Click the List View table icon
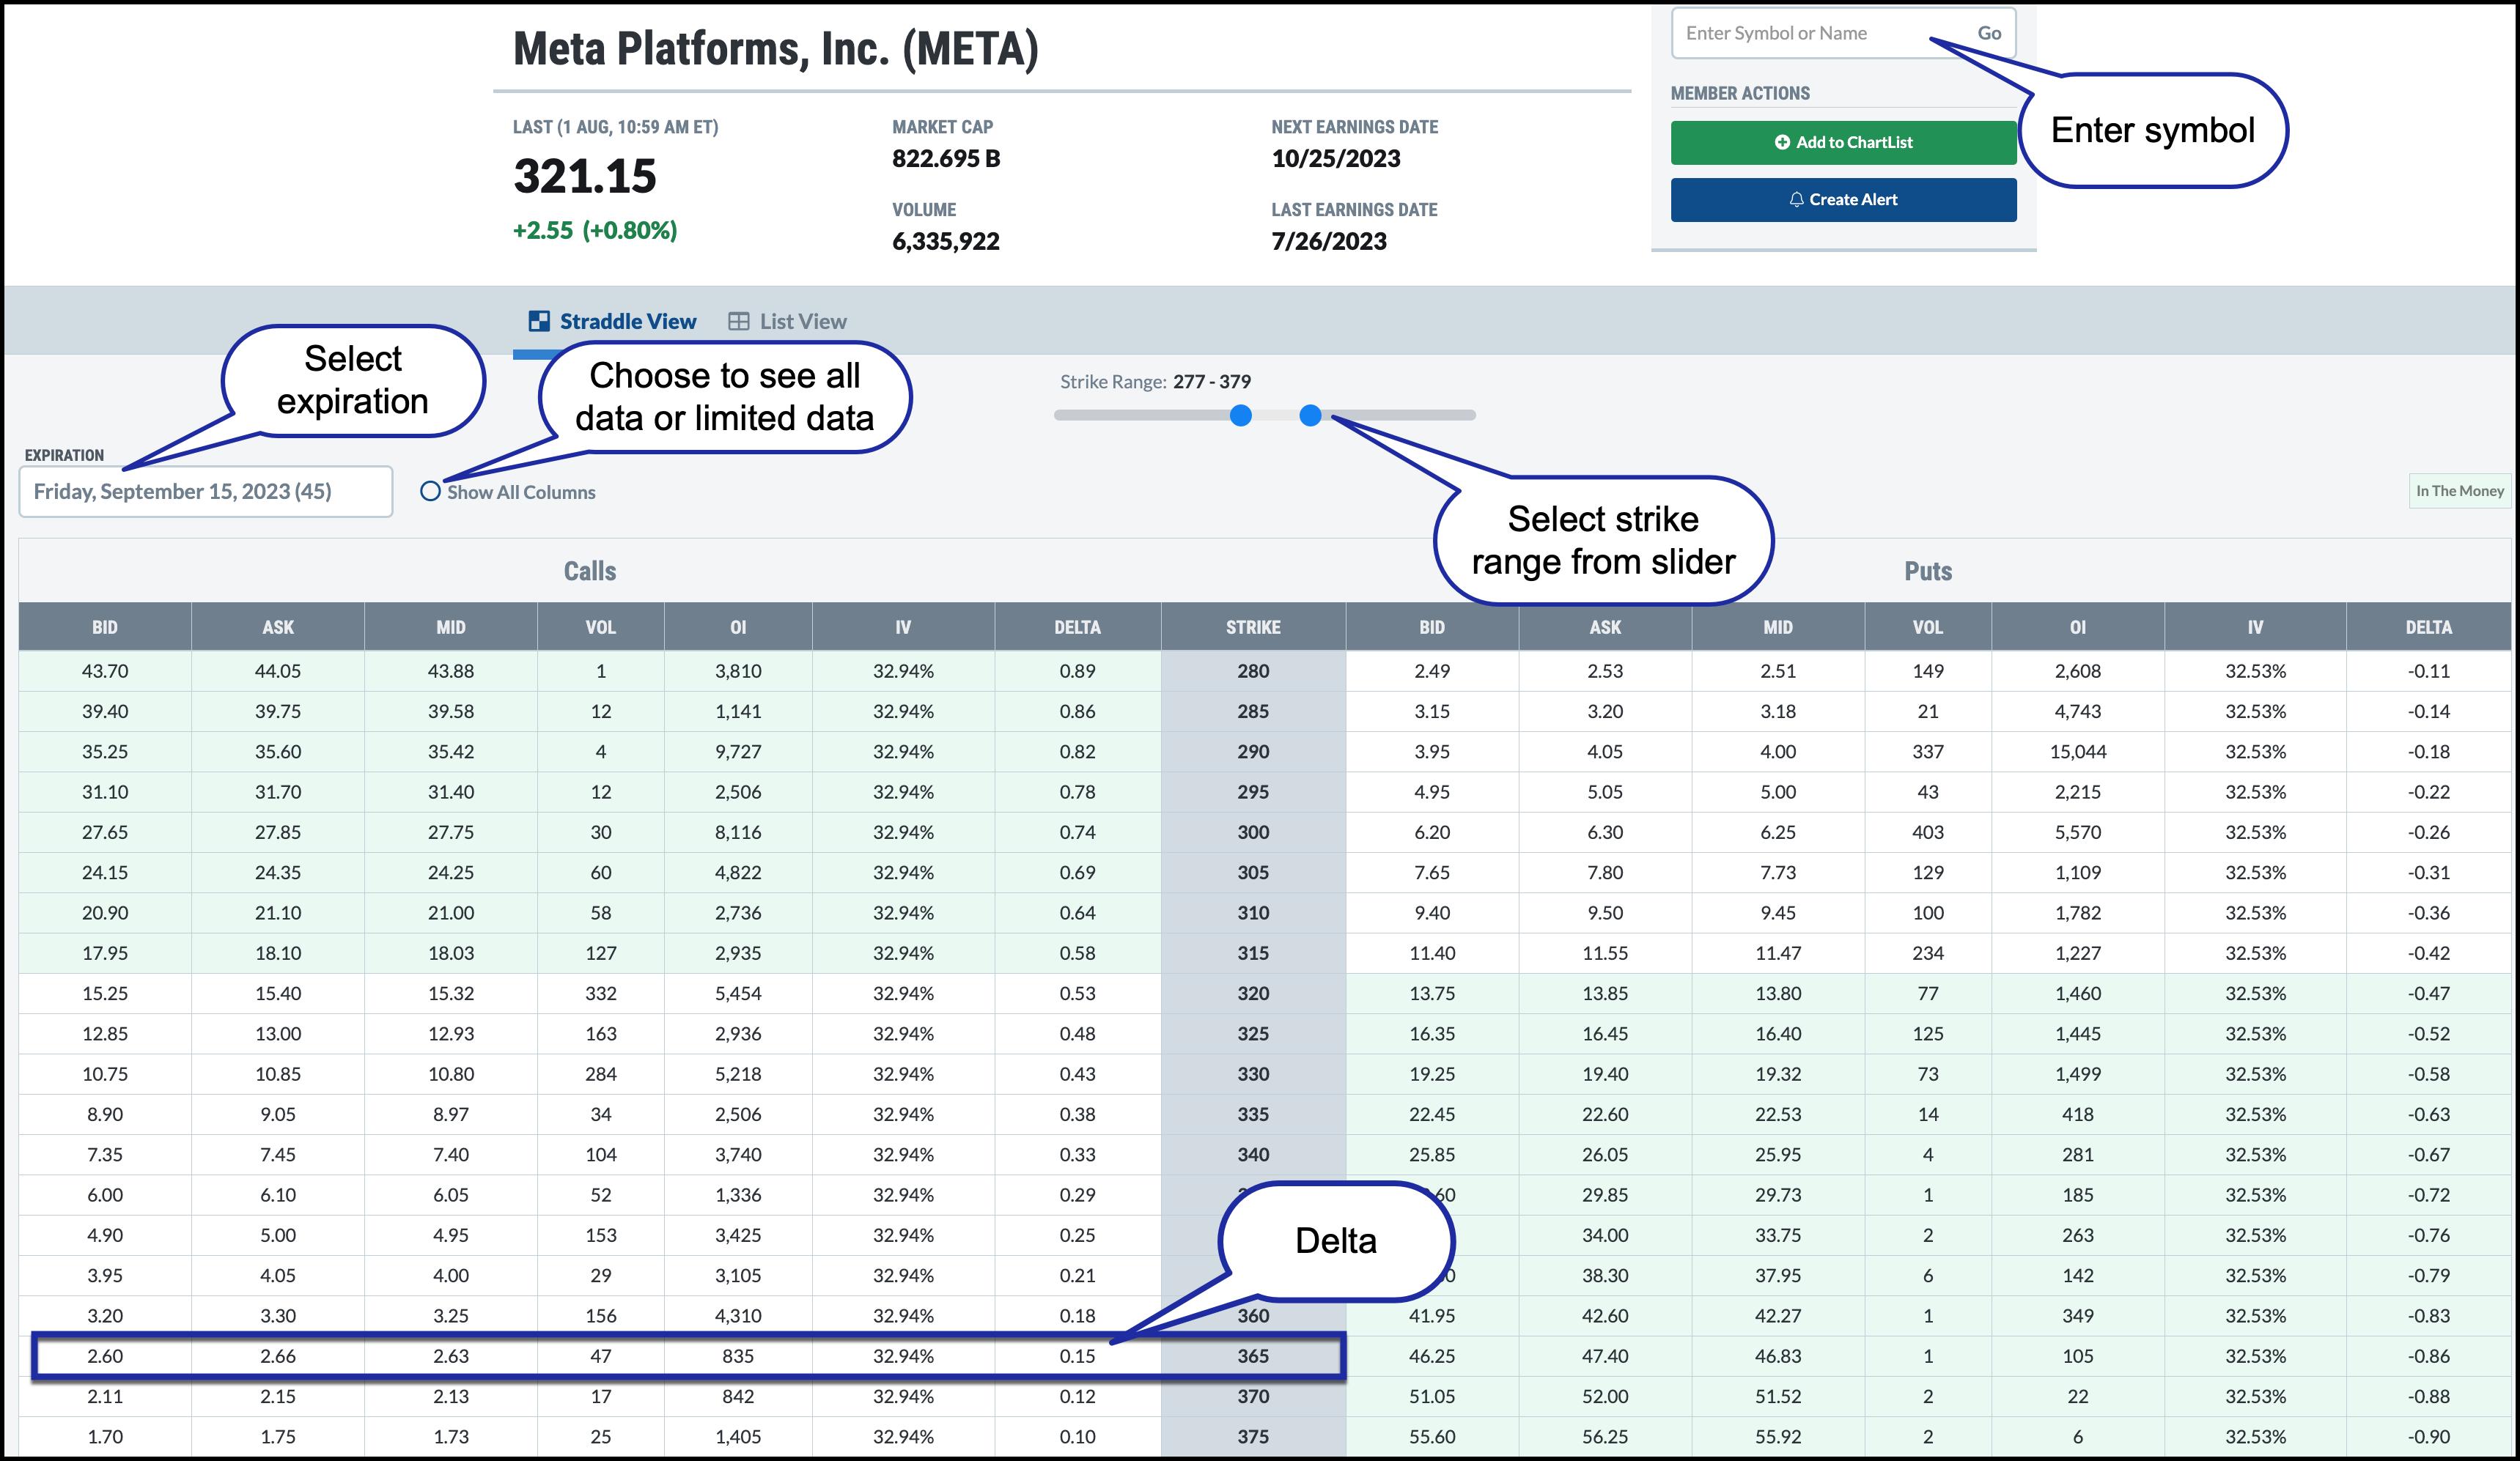Image resolution: width=2520 pixels, height=1461 pixels. tap(738, 322)
